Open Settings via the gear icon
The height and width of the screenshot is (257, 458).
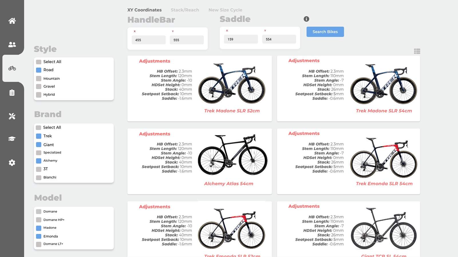tap(12, 162)
